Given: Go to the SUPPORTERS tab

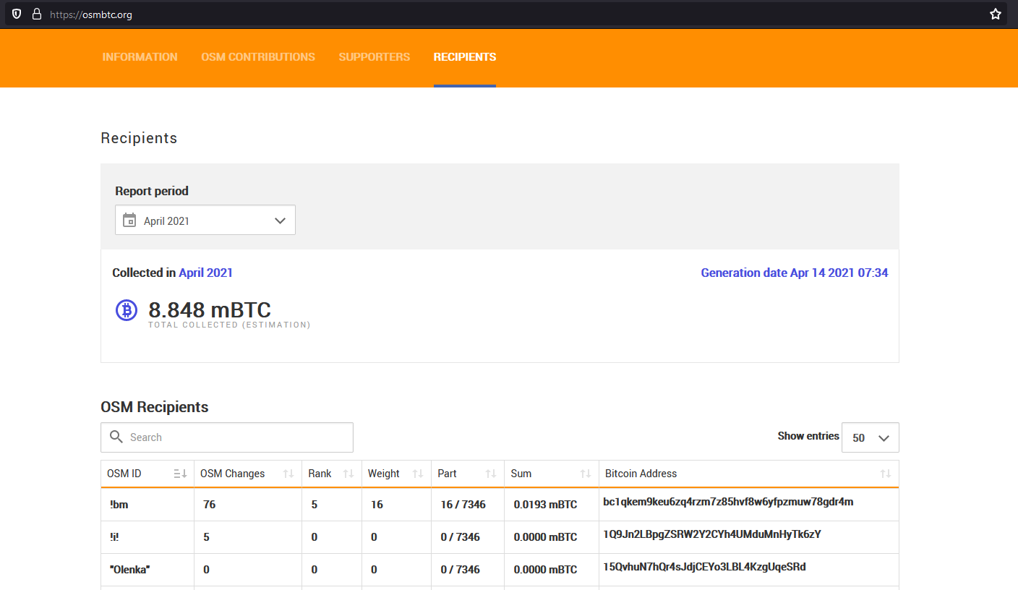Looking at the screenshot, I should 375,57.
